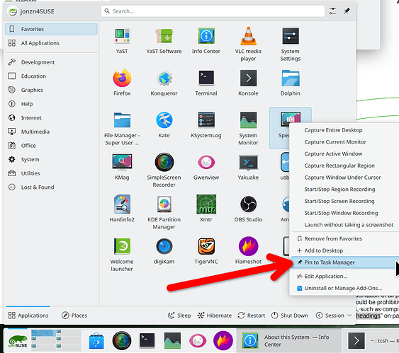The width and height of the screenshot is (399, 353).
Task: Open KSystemLog viewer
Action: tap(206, 125)
